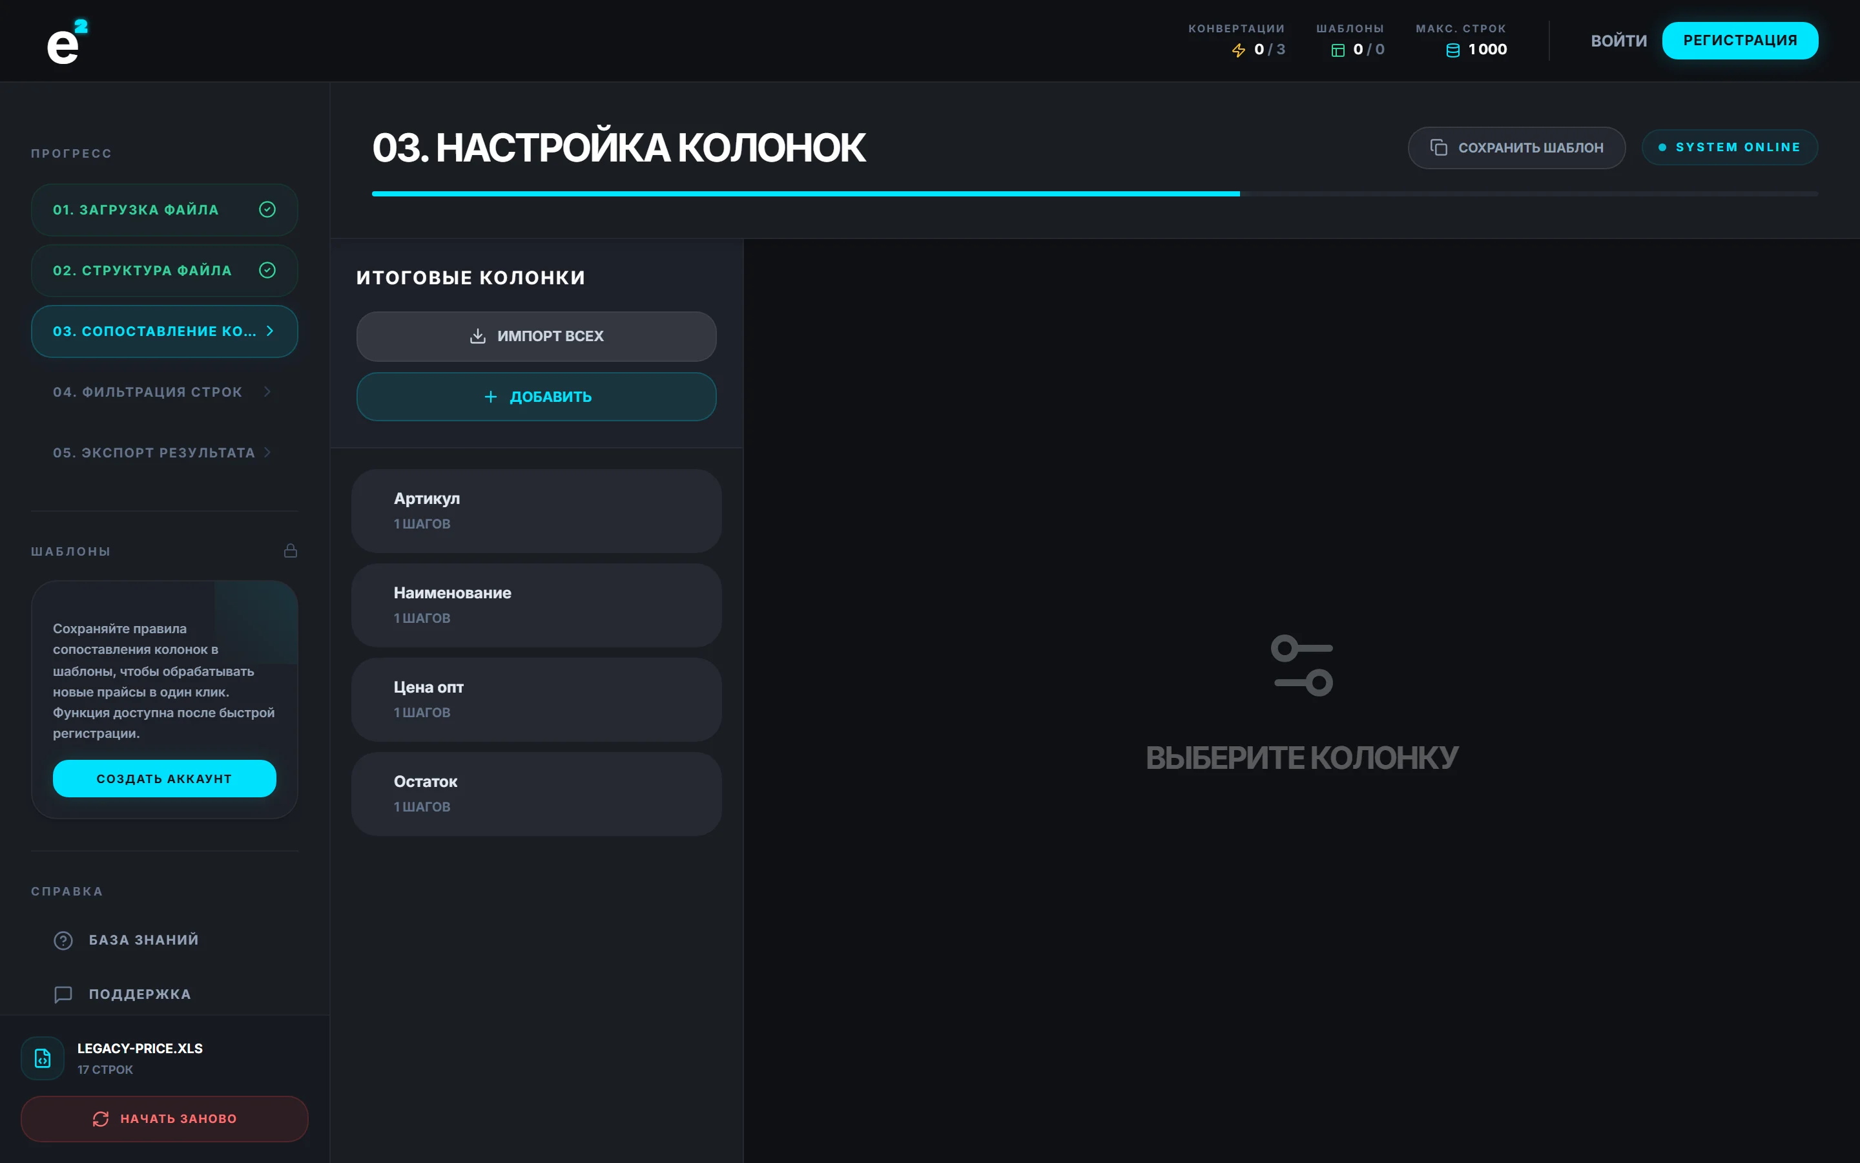
Task: Select the Наименование column card
Action: click(537, 605)
